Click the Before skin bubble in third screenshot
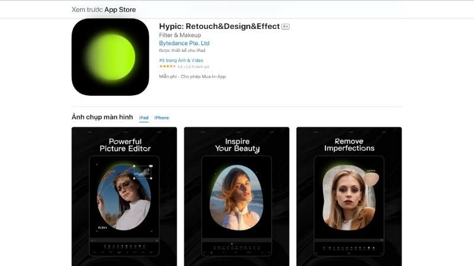 [x=372, y=173]
